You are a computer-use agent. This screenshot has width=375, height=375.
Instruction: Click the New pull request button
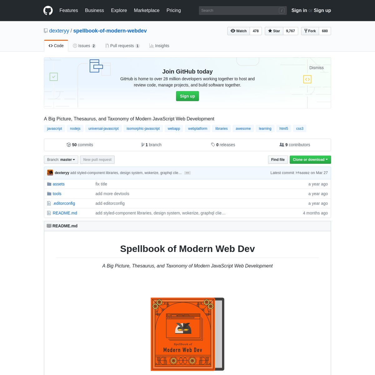click(97, 160)
